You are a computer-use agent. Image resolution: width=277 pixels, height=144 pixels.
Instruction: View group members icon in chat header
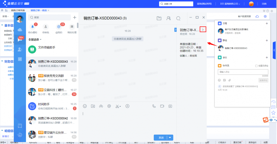click(x=168, y=18)
